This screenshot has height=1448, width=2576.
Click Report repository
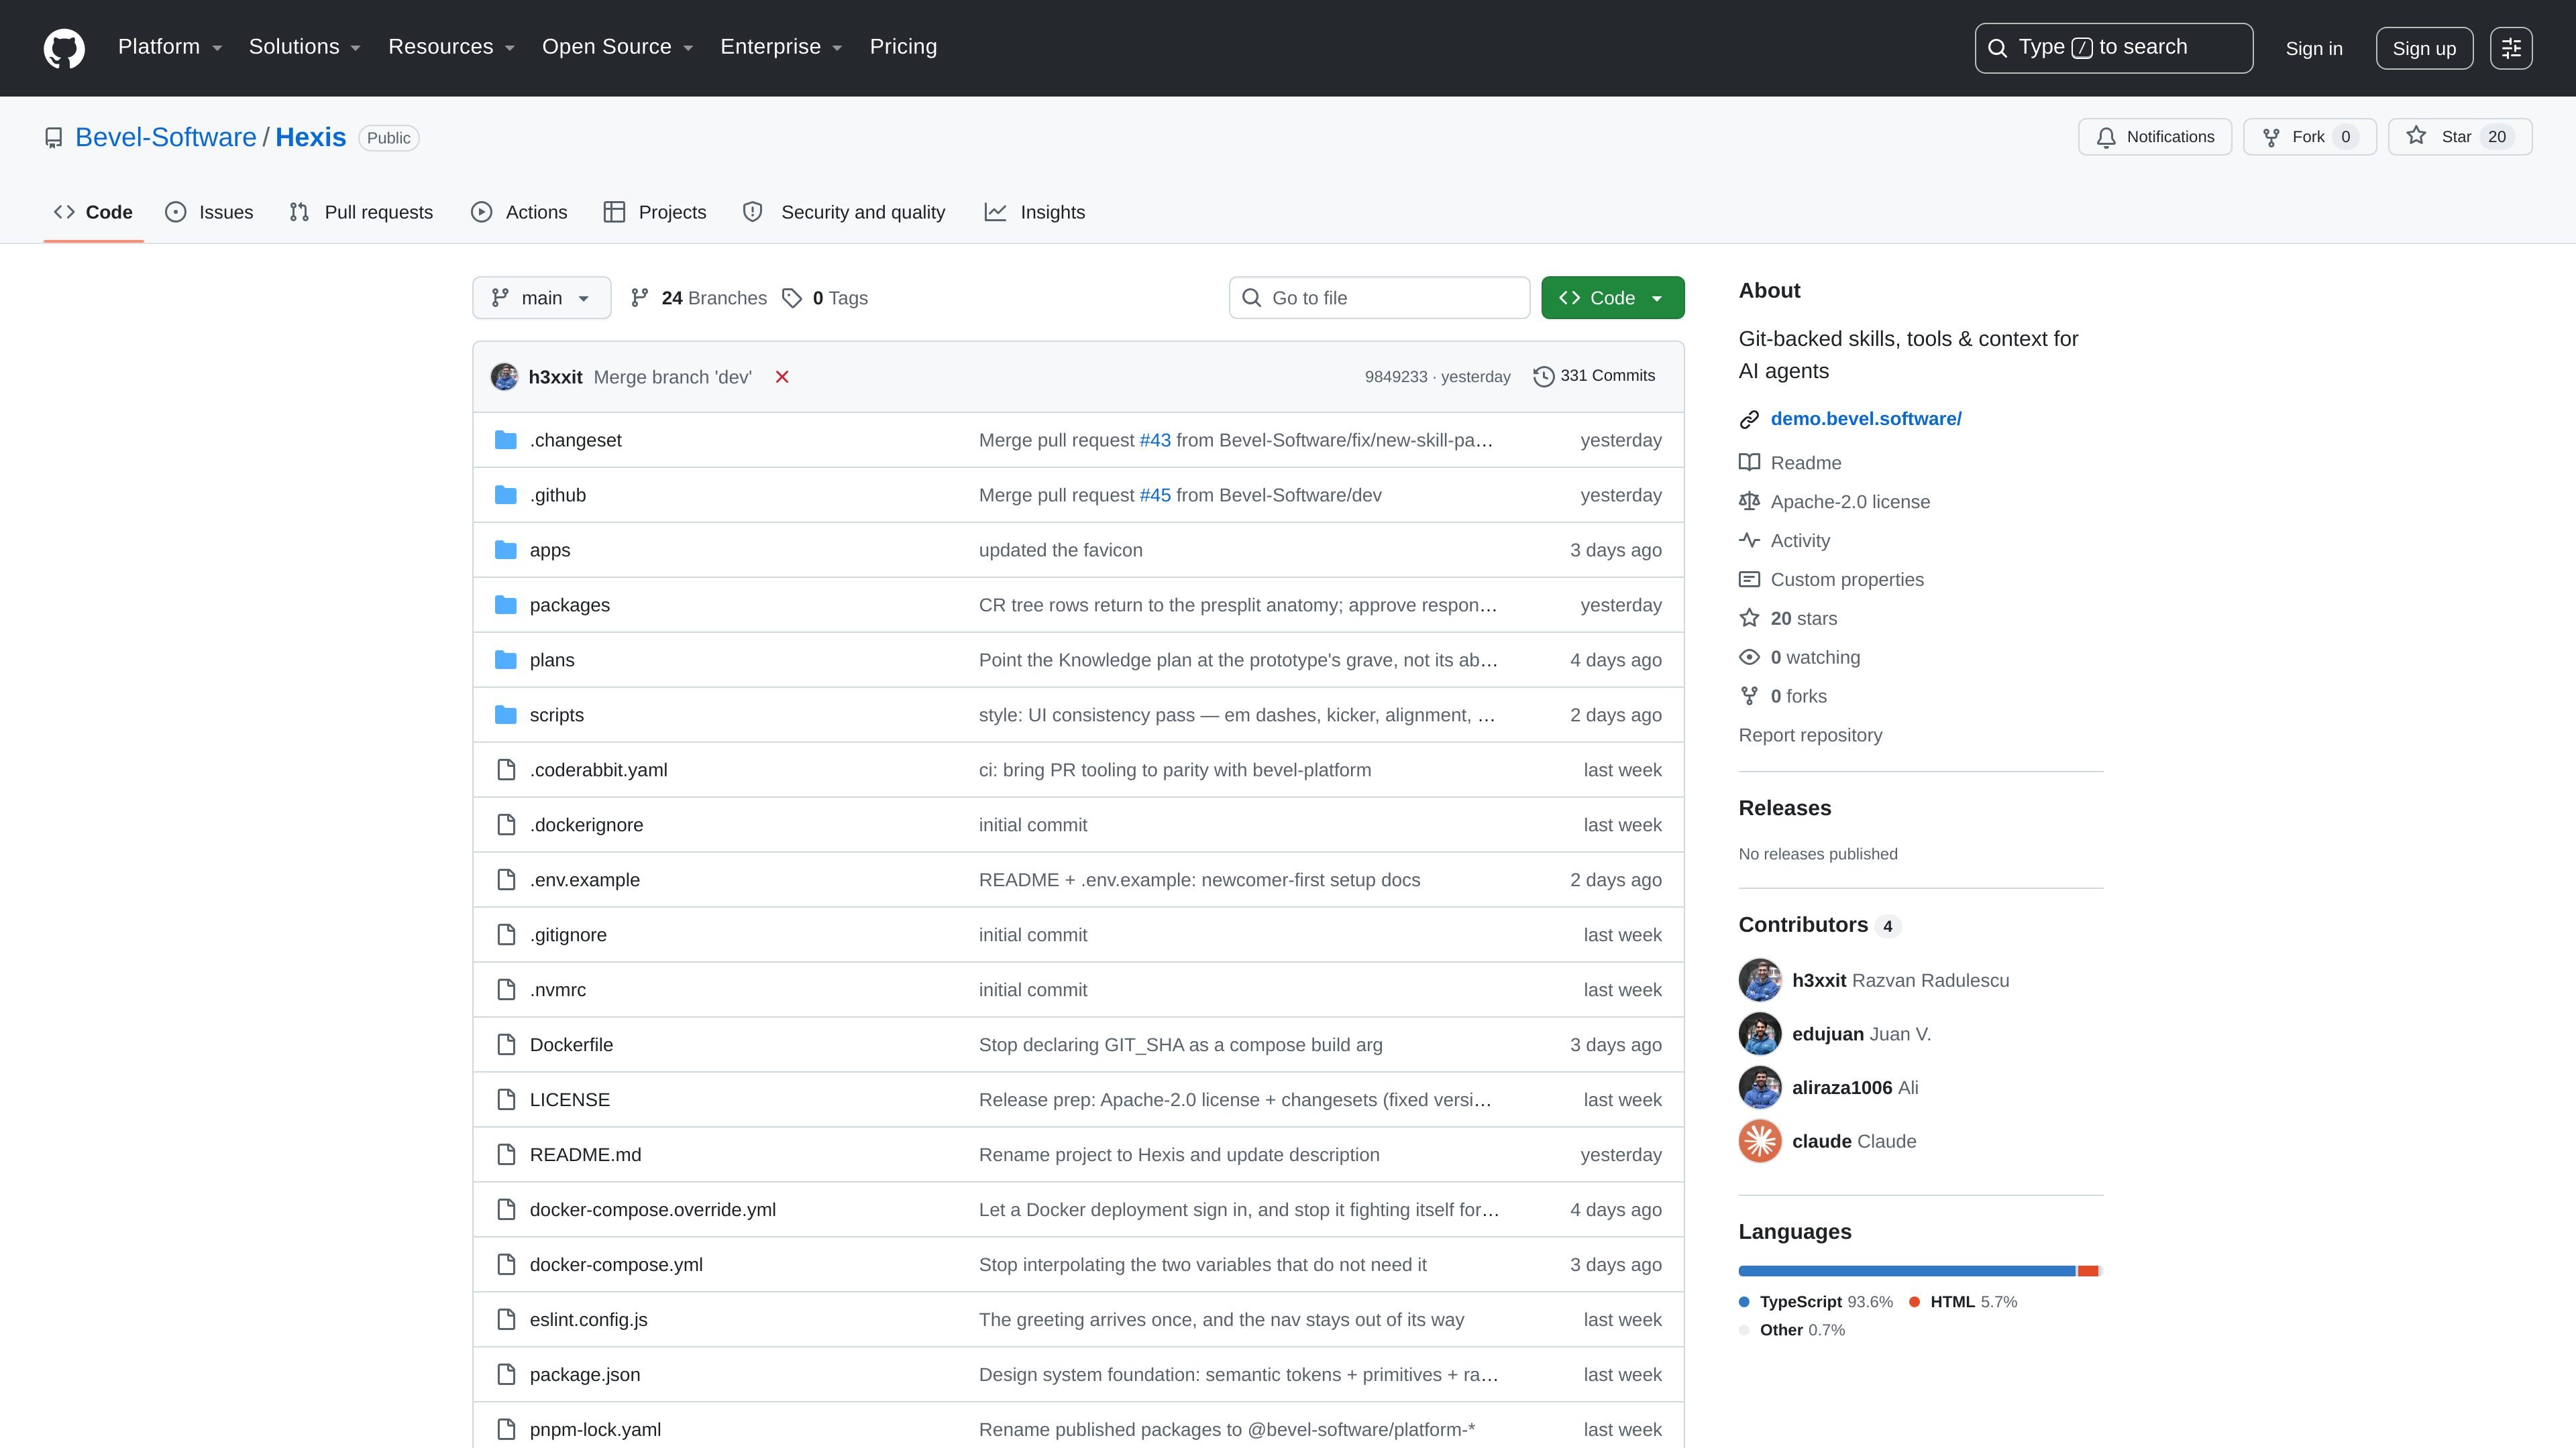click(1810, 735)
